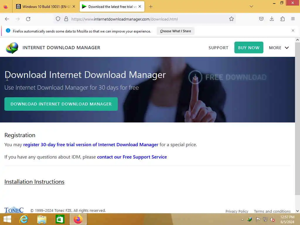
Task: Click the muted volume tray icon
Action: 272,219
